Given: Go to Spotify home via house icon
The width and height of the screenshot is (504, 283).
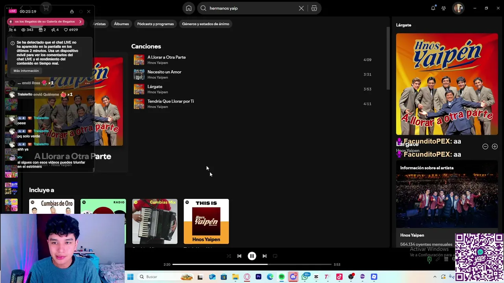Looking at the screenshot, I should pos(189,8).
